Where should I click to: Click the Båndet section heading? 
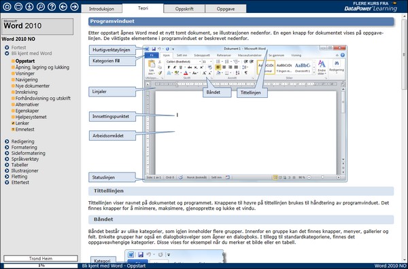241,219
